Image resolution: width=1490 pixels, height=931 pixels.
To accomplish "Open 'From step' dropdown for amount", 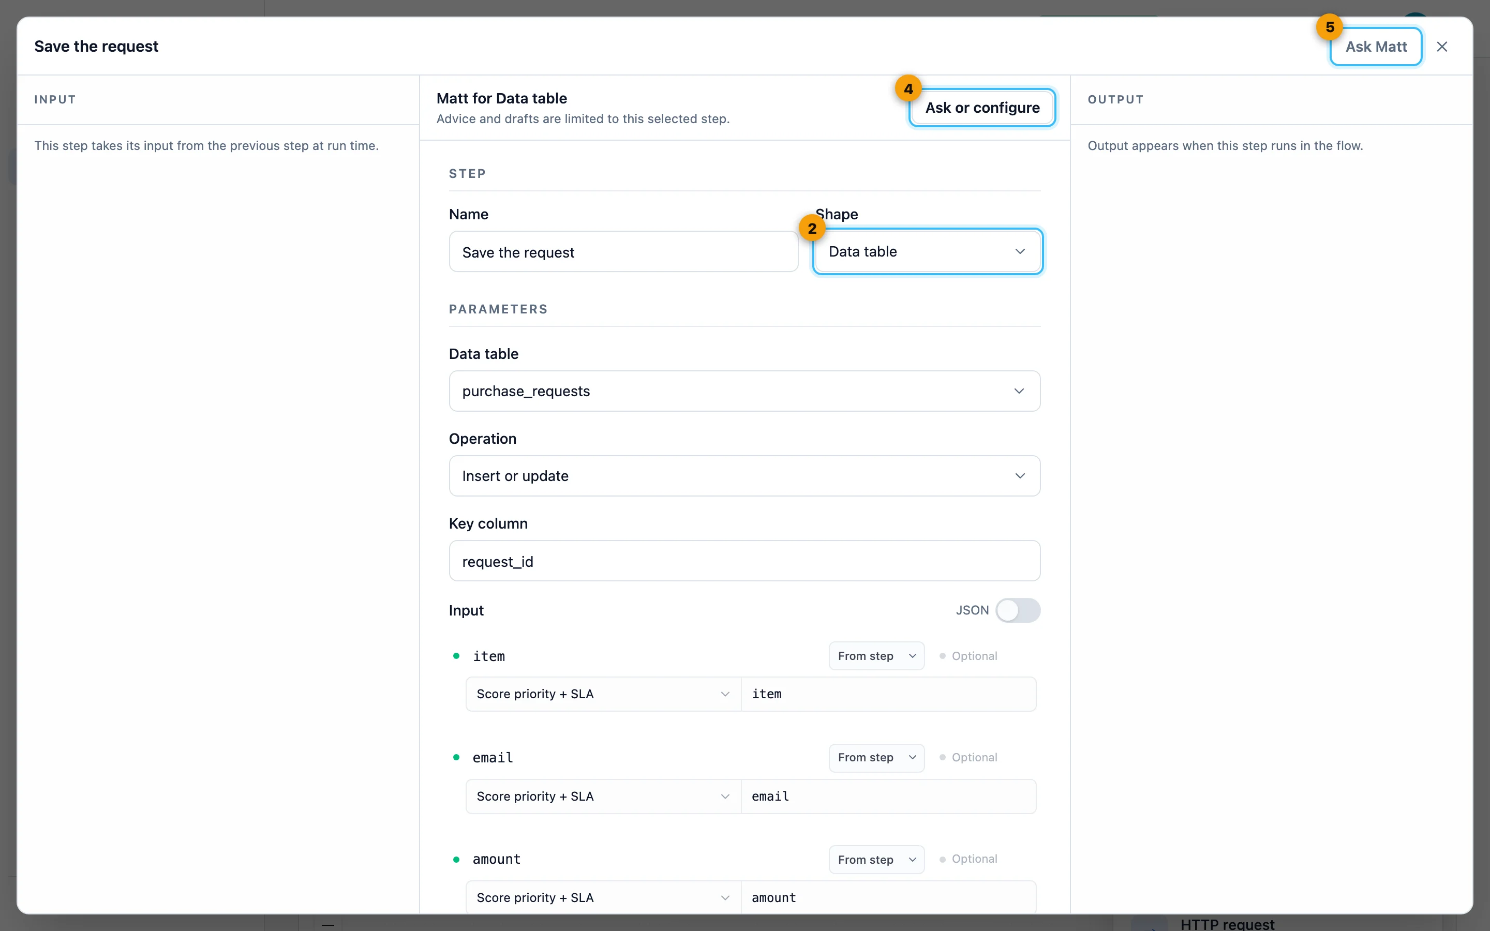I will 876,860.
